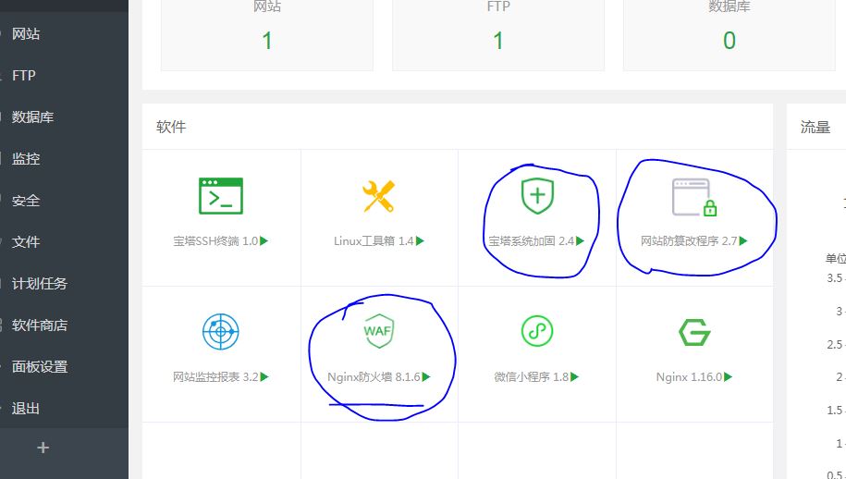The height and width of the screenshot is (479, 846).
Task: Open 数据库 in the sidebar
Action: click(33, 117)
